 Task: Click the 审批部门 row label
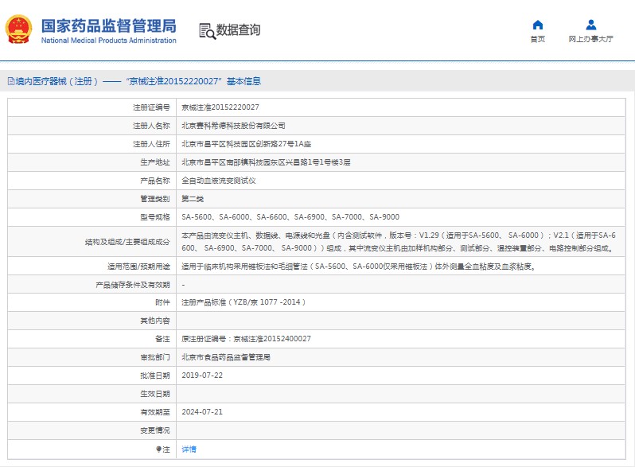click(x=155, y=357)
